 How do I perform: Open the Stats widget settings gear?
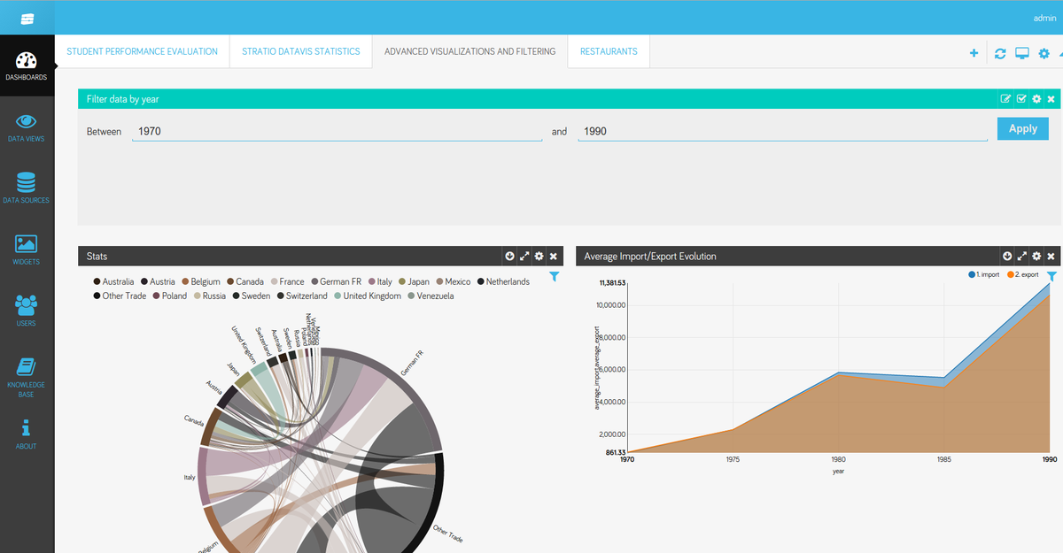(x=539, y=256)
